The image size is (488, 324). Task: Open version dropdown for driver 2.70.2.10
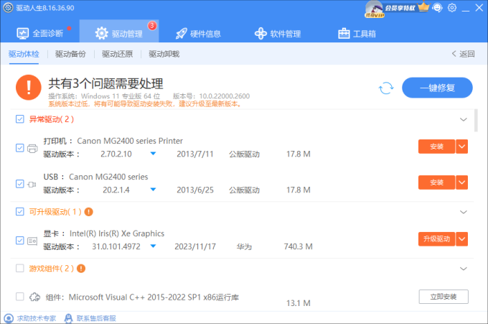pos(153,153)
